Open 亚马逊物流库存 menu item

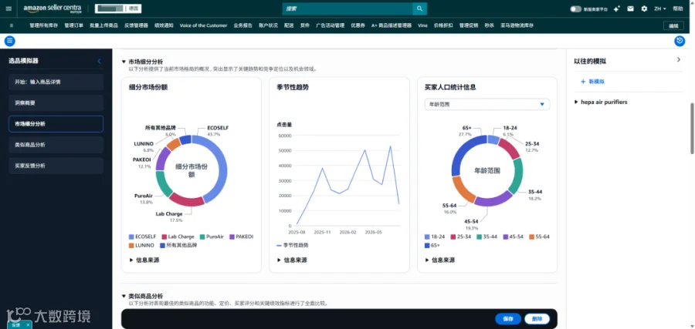coord(517,25)
